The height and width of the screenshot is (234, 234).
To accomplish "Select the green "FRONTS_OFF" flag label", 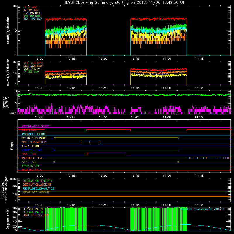I will click(x=31, y=166).
